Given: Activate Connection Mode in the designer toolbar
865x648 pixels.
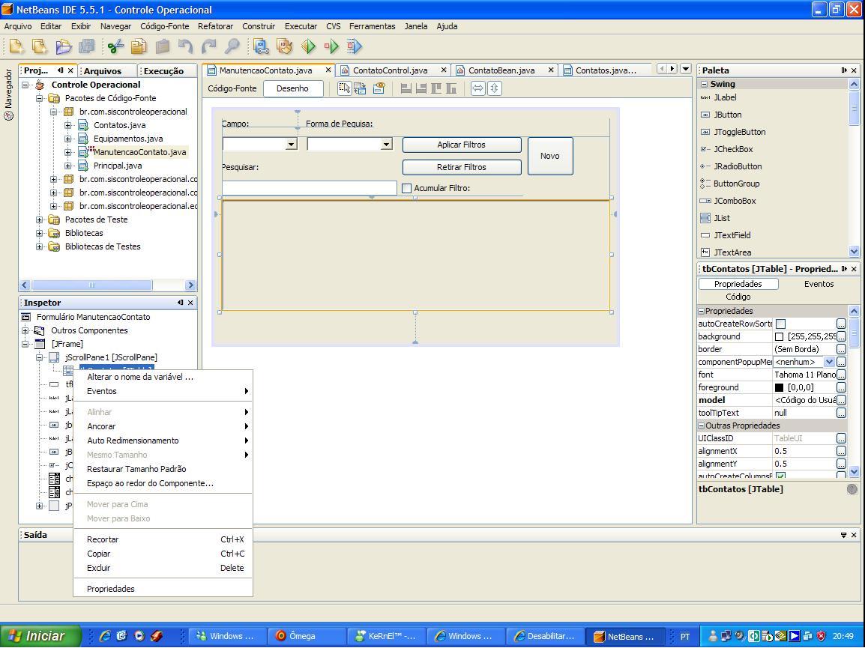Looking at the screenshot, I should point(361,88).
